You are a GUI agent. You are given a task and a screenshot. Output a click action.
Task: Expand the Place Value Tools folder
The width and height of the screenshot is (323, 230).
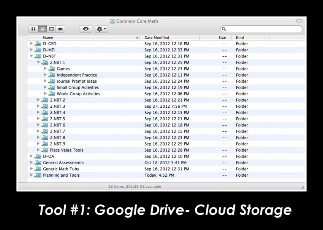coord(38,150)
